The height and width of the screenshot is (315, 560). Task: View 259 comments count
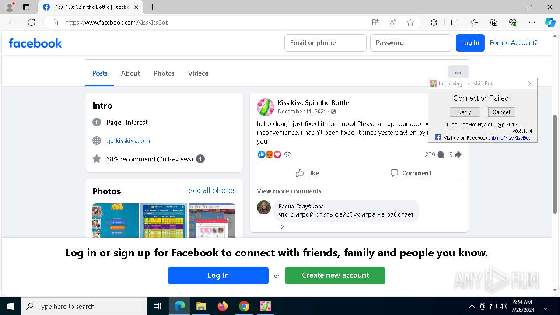click(x=434, y=154)
